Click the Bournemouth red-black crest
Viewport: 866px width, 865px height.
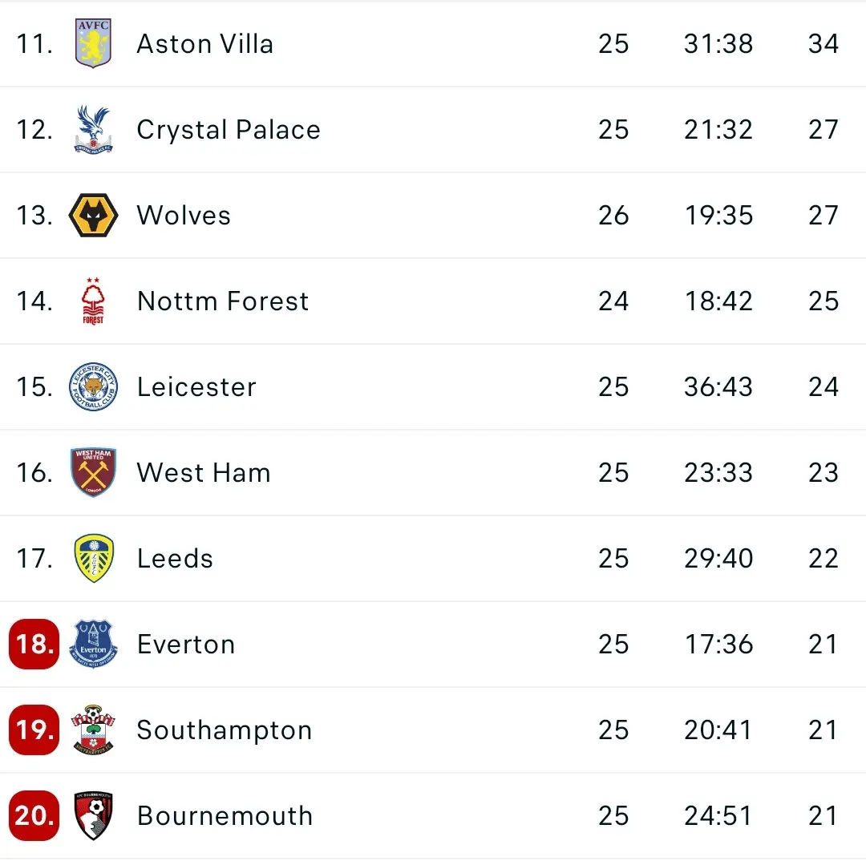[93, 815]
